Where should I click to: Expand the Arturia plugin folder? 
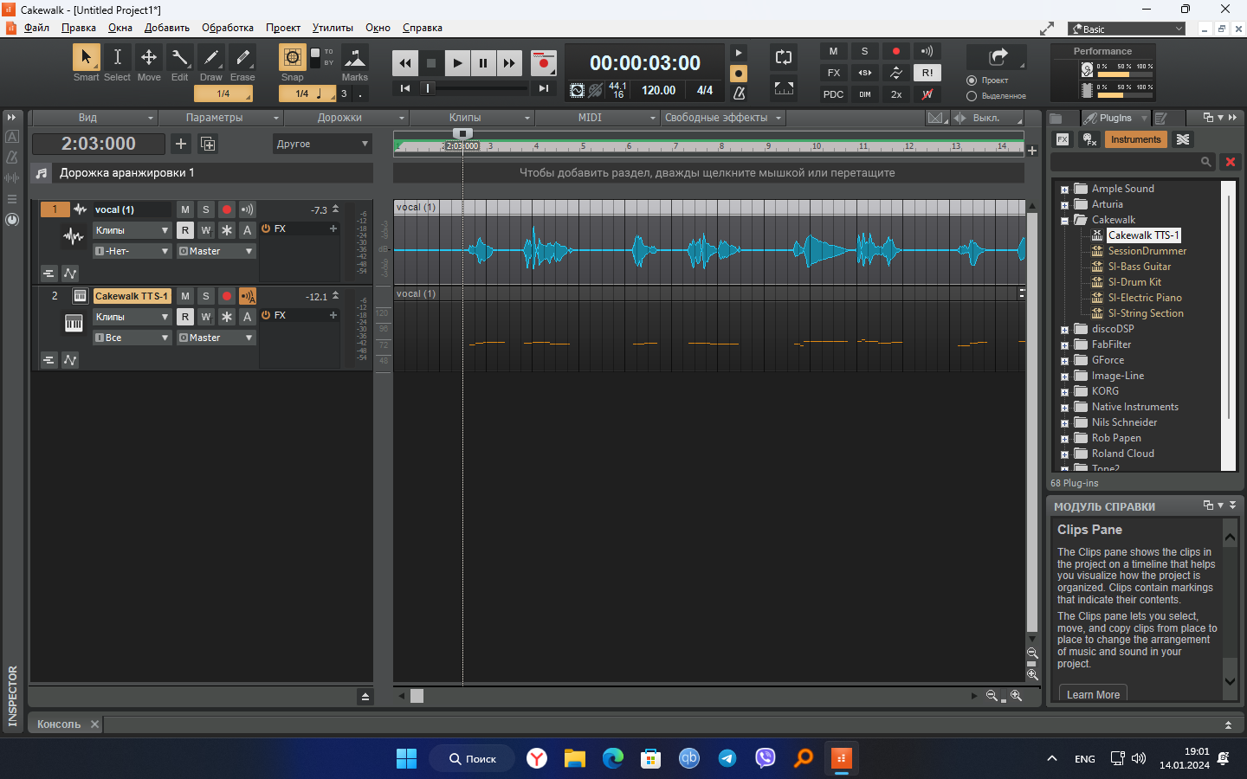tap(1064, 205)
